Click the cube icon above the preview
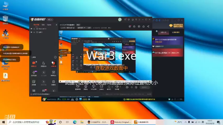223x125 pixels. [x=139, y=26]
